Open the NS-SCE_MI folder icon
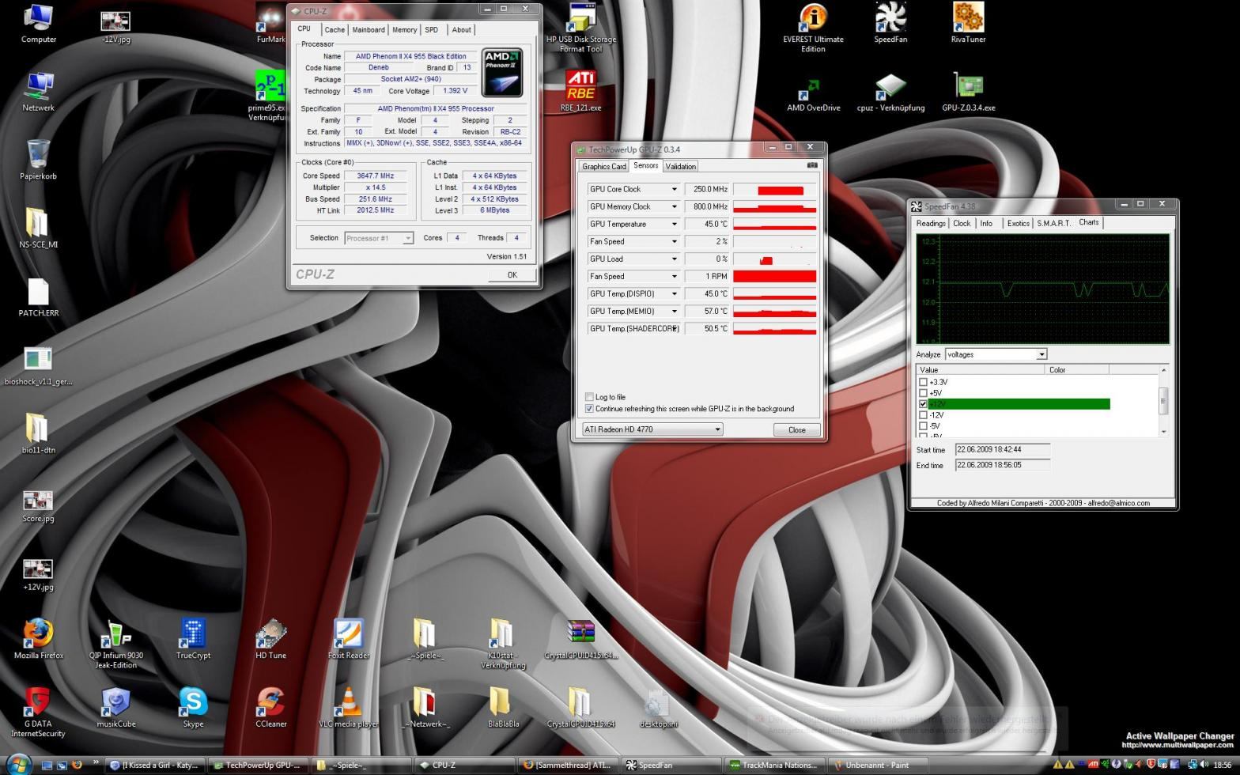 38,228
